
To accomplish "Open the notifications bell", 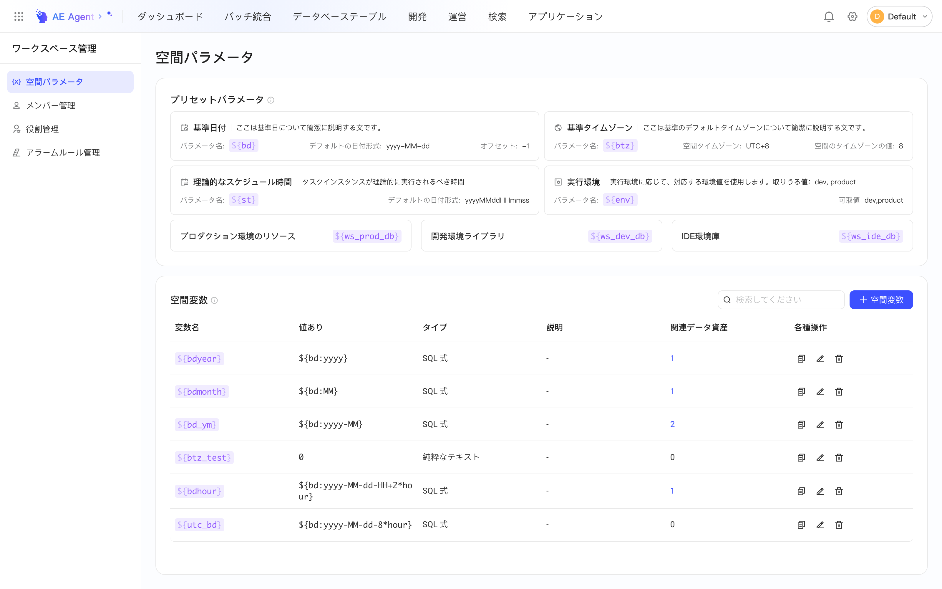I will pyautogui.click(x=829, y=16).
